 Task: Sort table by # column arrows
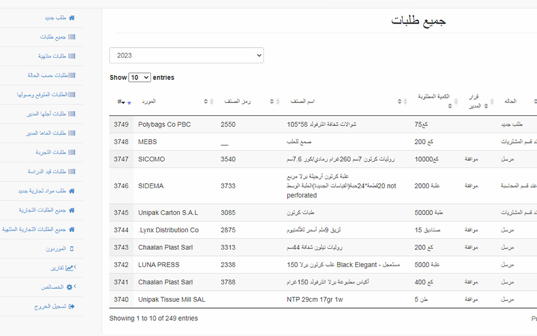[x=130, y=102]
